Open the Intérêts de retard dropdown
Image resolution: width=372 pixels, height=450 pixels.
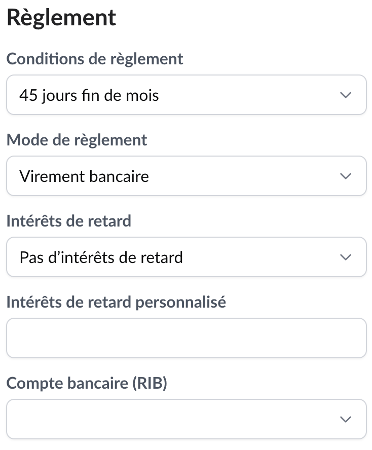[x=186, y=257]
